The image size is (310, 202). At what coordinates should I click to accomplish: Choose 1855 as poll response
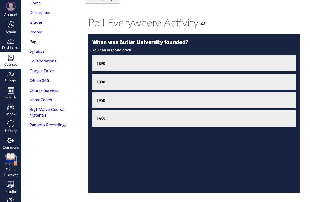194,119
